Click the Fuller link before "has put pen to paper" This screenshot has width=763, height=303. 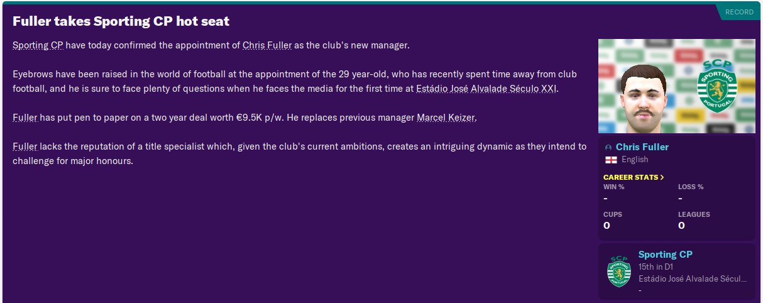25,118
